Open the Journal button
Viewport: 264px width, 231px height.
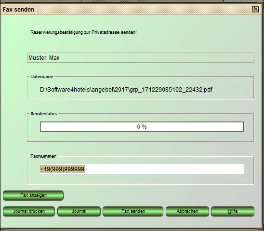[79, 211]
